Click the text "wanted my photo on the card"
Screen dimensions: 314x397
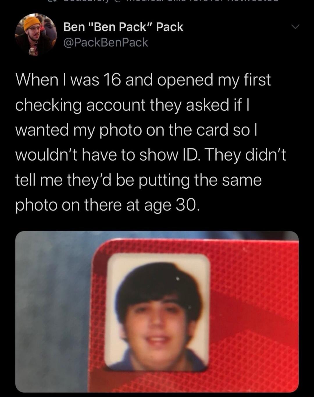[122, 130]
